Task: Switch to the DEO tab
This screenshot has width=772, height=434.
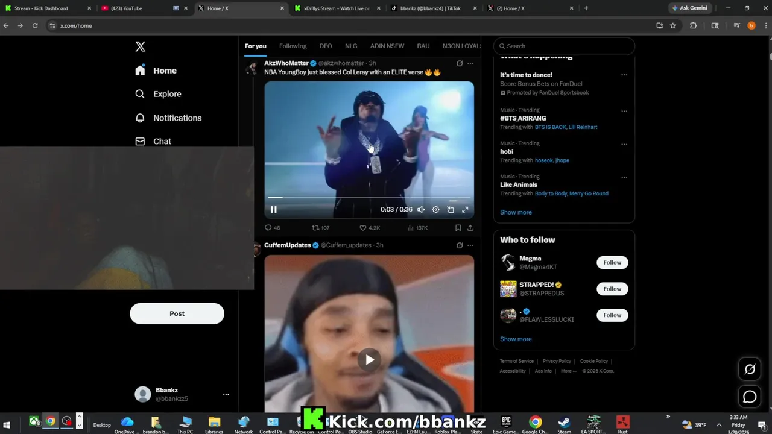Action: tap(326, 46)
